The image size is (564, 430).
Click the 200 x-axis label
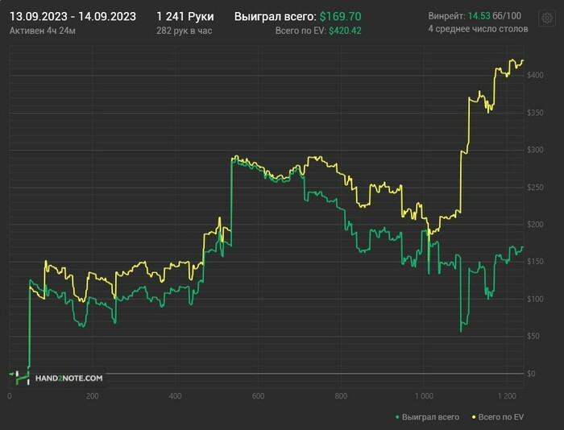click(93, 396)
